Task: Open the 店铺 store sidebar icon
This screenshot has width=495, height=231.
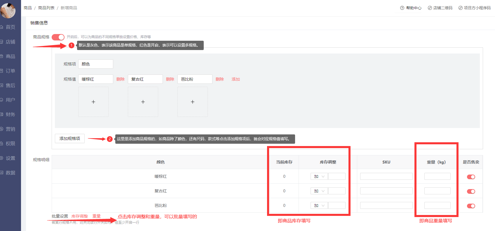Action: point(2,42)
